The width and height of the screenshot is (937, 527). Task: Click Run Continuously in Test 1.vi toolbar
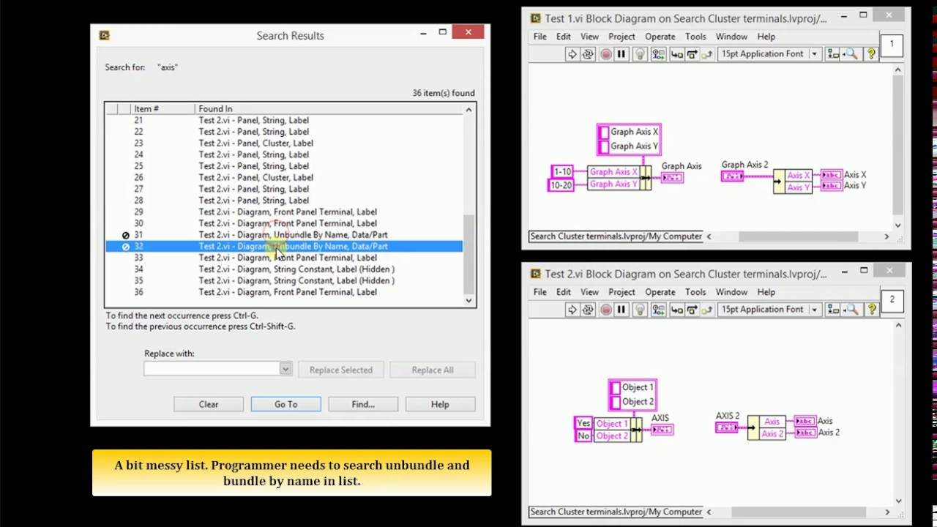(588, 54)
